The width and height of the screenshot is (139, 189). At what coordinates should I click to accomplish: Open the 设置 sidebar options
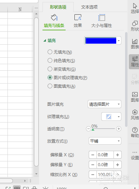[135, 156]
